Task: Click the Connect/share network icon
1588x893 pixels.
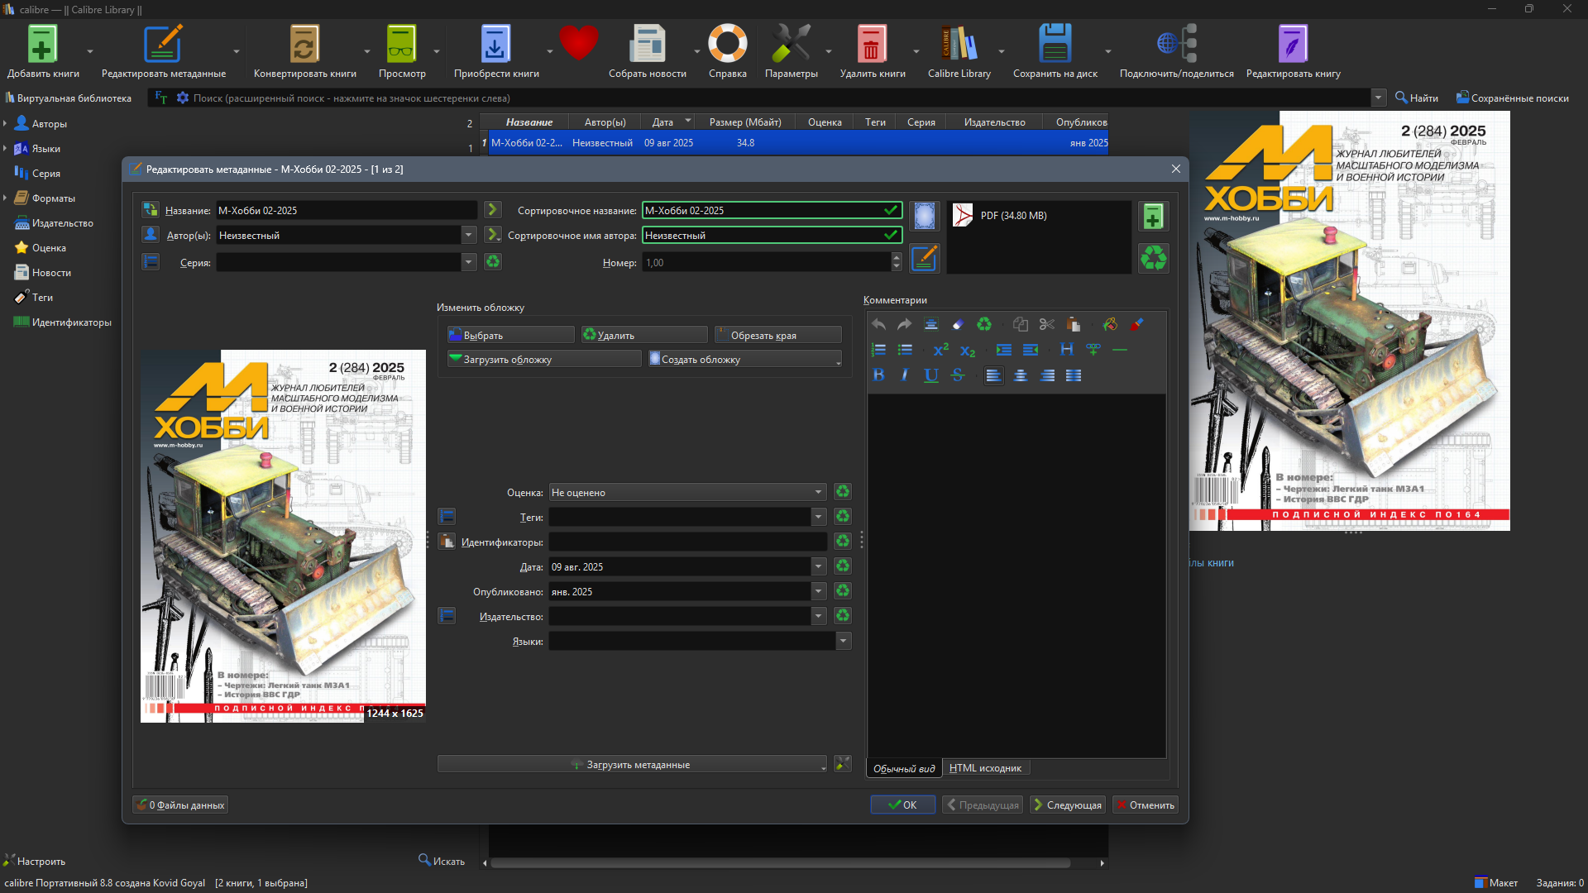Action: [x=1176, y=44]
